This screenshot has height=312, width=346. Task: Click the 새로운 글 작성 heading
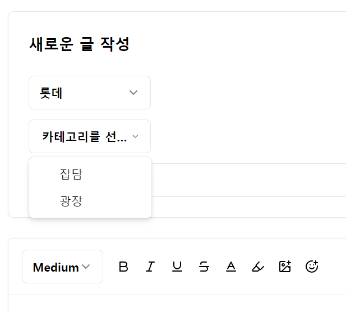pyautogui.click(x=79, y=44)
